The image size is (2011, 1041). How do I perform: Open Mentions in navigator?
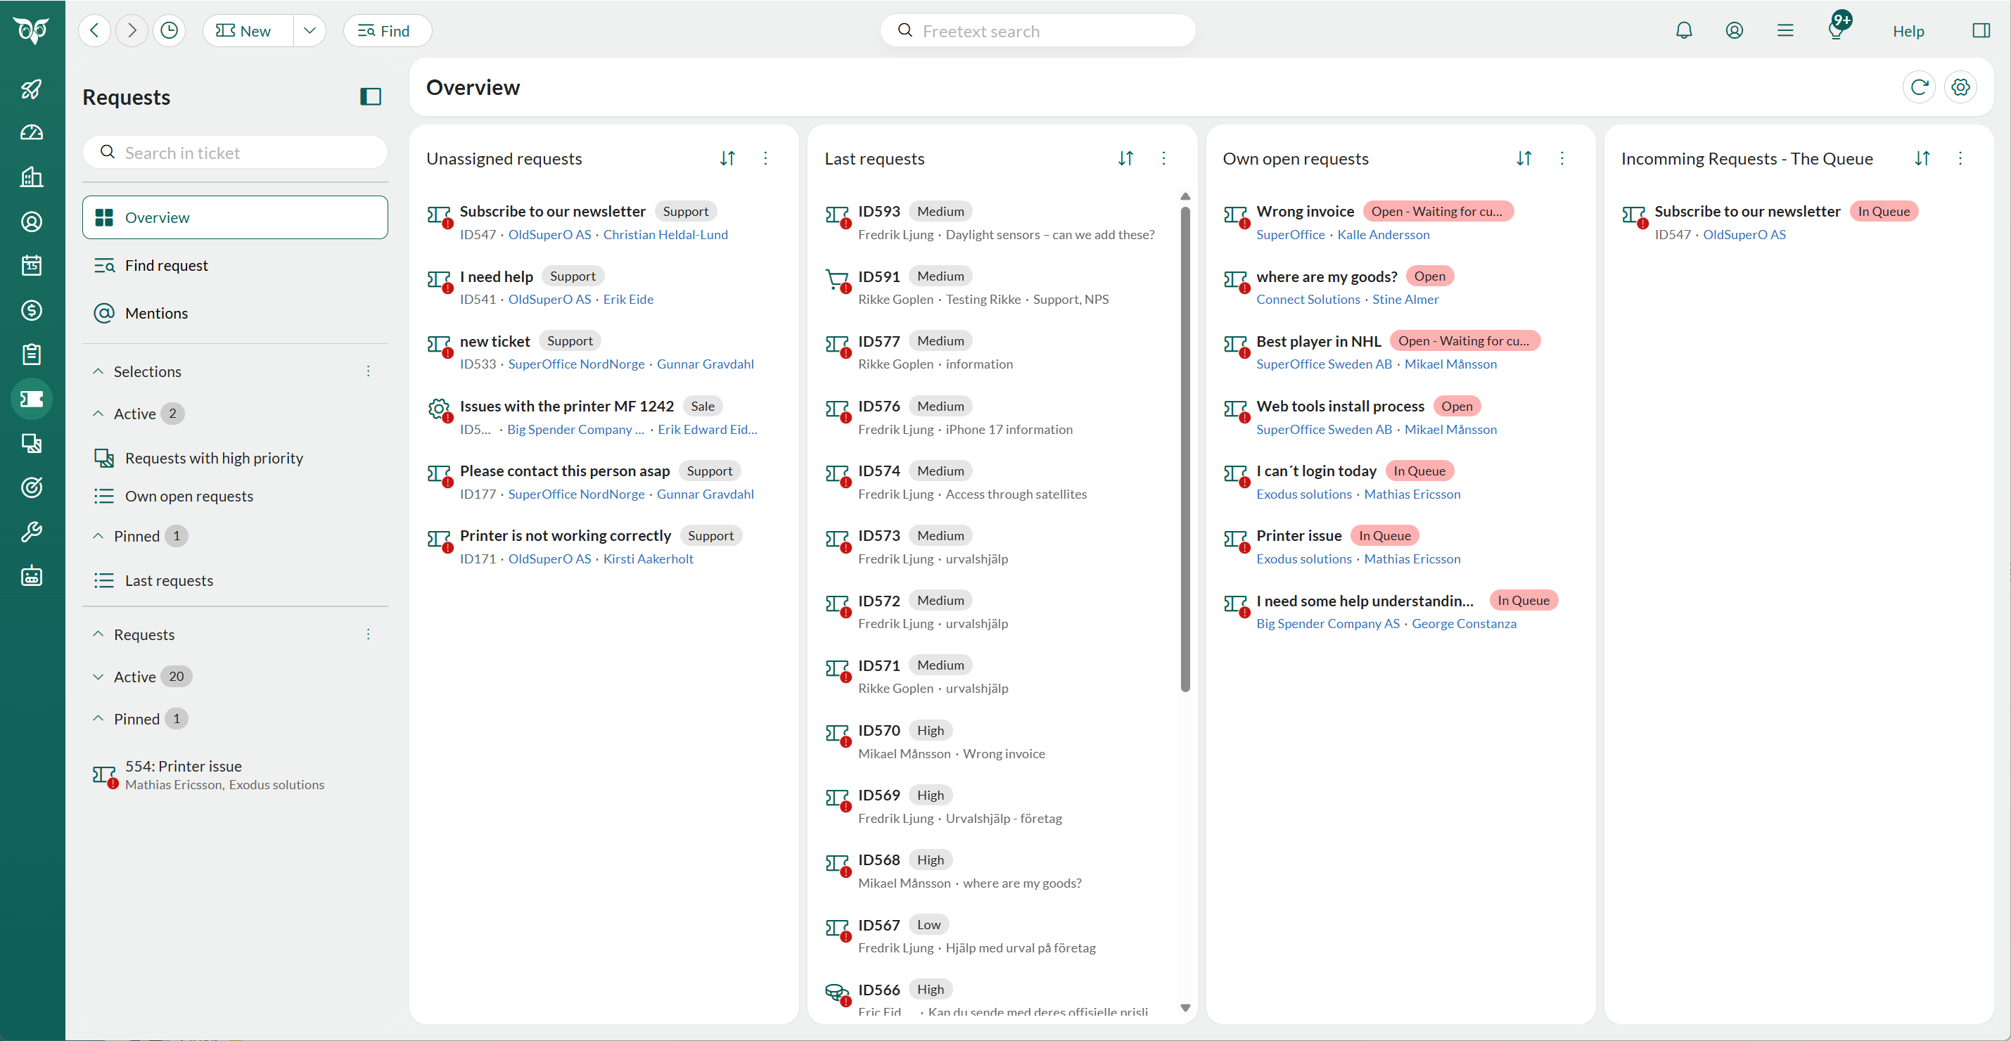click(235, 313)
